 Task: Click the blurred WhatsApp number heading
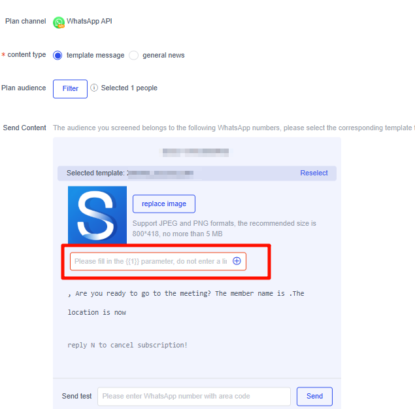pos(195,152)
